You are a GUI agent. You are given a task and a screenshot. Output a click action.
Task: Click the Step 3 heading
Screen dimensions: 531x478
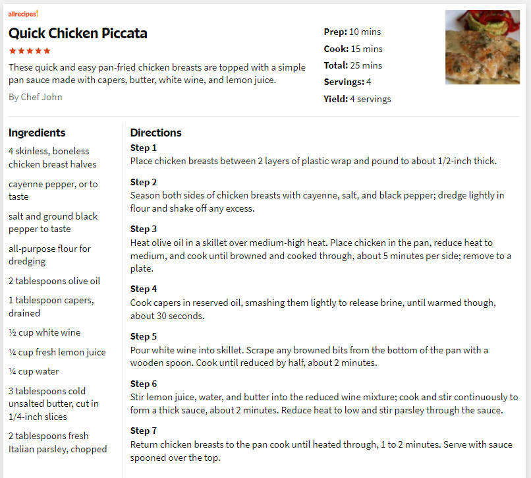[x=143, y=229]
